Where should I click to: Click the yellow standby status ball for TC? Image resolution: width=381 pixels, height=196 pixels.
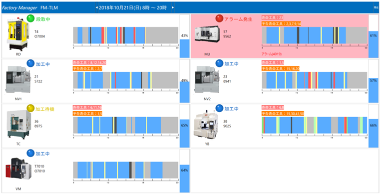click(x=30, y=108)
